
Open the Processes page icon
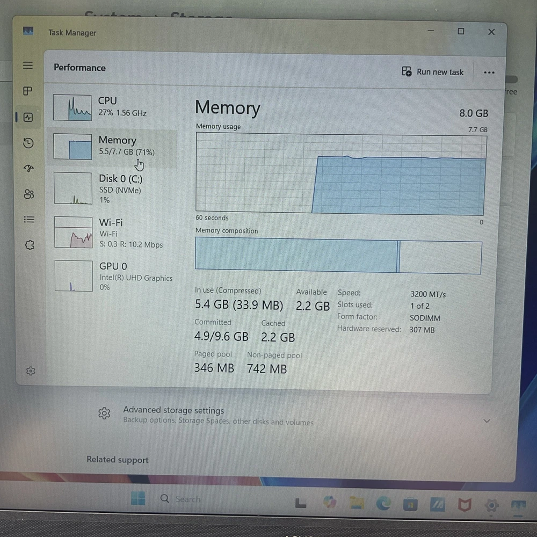tap(28, 91)
